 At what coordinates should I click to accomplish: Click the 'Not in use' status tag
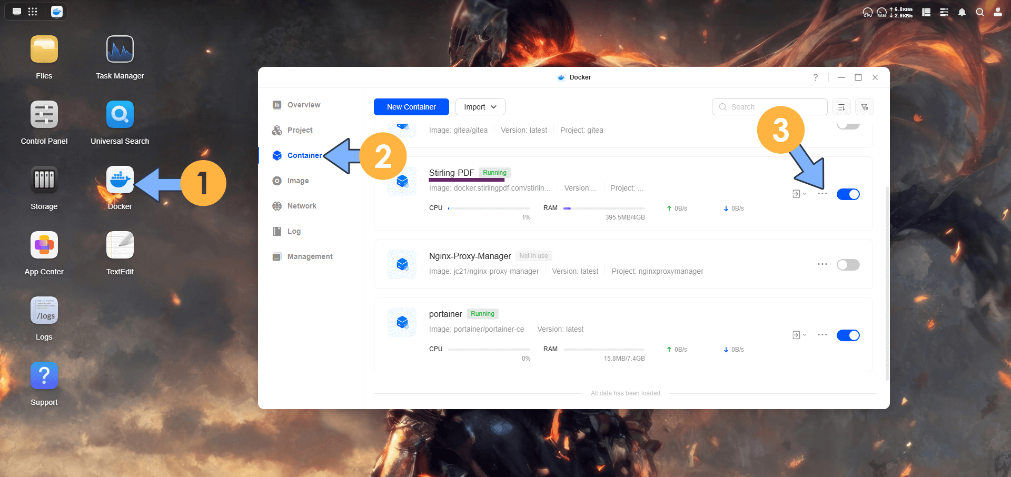(533, 256)
